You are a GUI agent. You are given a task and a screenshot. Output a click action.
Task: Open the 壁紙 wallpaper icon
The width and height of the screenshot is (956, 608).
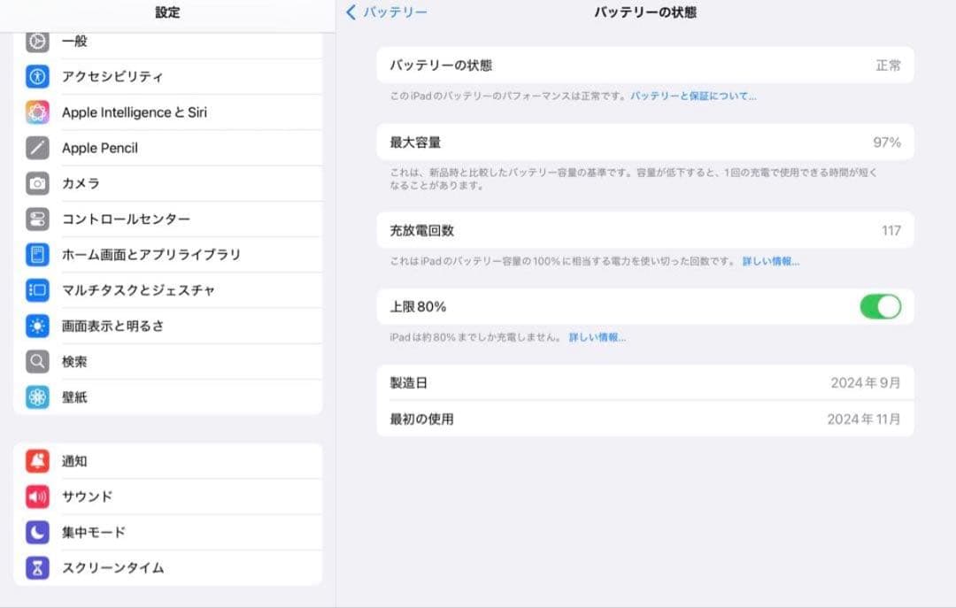click(36, 397)
